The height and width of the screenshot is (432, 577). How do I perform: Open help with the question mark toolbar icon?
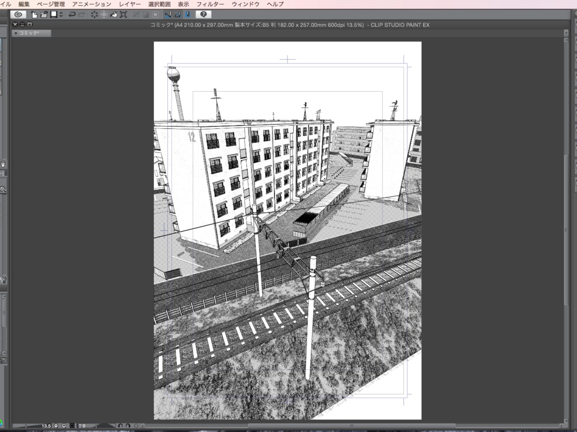pos(204,14)
